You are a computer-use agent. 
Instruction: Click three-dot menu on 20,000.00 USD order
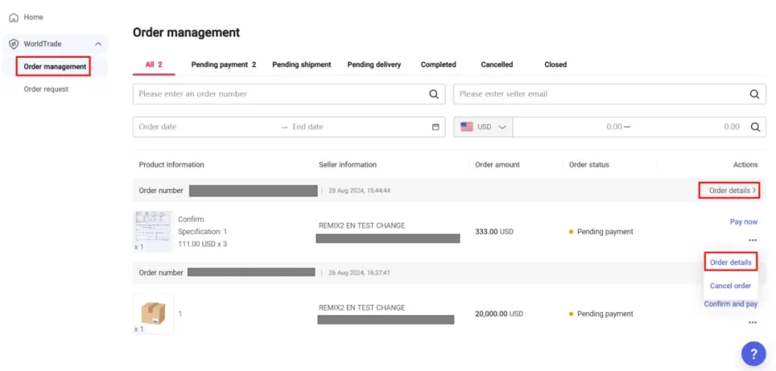(752, 321)
